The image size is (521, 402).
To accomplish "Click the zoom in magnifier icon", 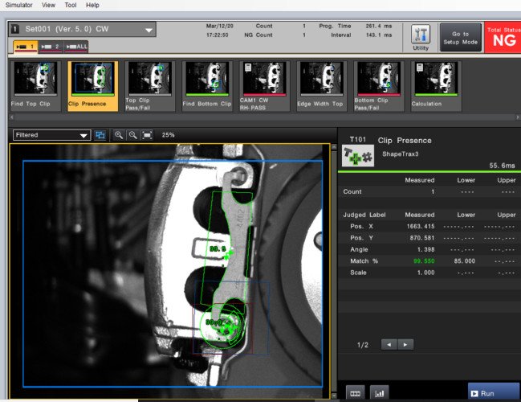I will click(119, 135).
